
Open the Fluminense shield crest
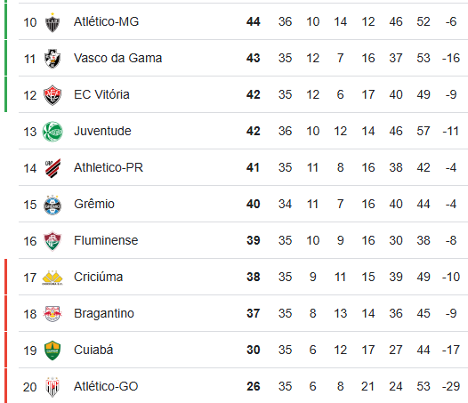coord(52,241)
